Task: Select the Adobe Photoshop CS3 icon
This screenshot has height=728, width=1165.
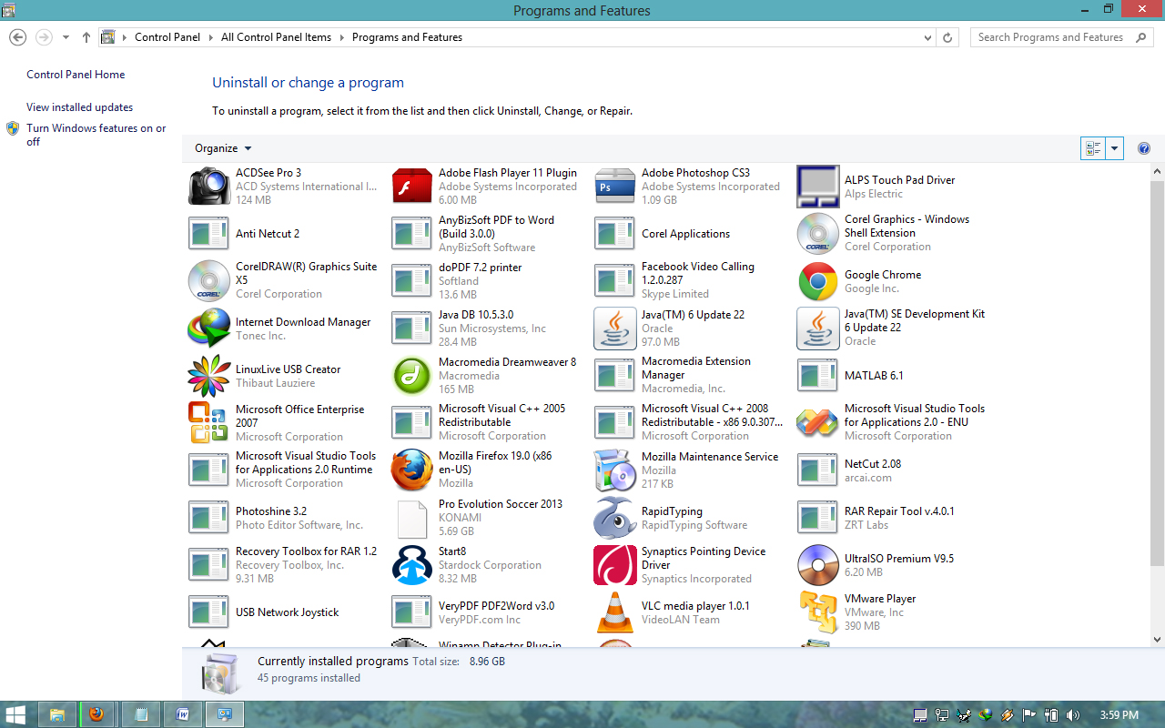Action: pos(615,186)
